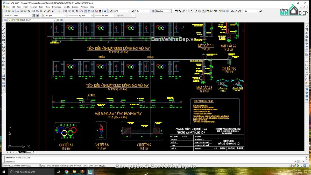Image resolution: width=311 pixels, height=175 pixels.
Task: Expand the Undo history dropdown arrow
Action: click(x=56, y=11)
